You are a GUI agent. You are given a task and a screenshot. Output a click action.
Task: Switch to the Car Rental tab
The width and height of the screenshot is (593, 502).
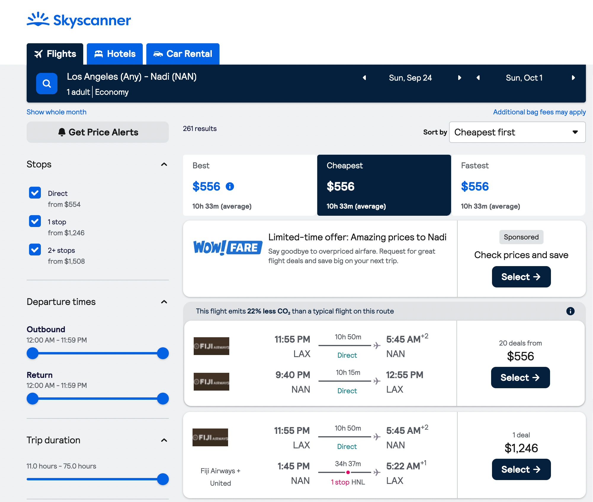pyautogui.click(x=183, y=54)
